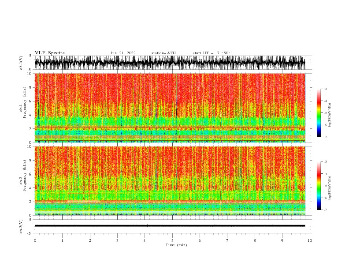This screenshot has height=270, width=349.
Task: Click the "4" kHz tick on ch.2 frequency axis
Action: (x=31, y=188)
